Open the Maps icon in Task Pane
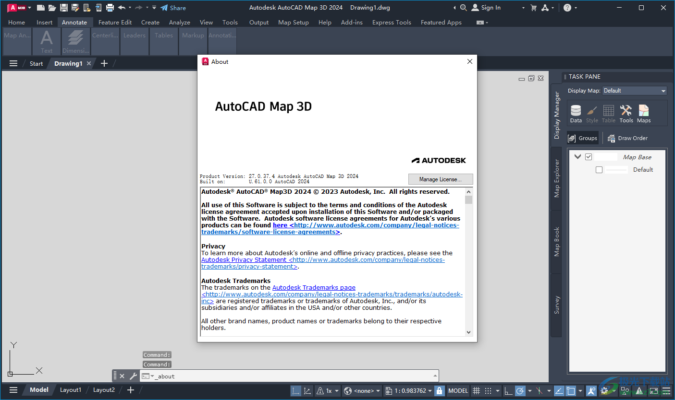The image size is (675, 400). [x=644, y=114]
